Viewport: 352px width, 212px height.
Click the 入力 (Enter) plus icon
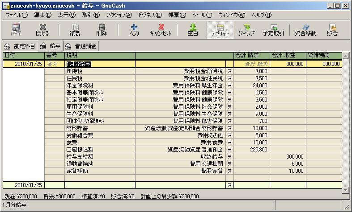pos(133,29)
